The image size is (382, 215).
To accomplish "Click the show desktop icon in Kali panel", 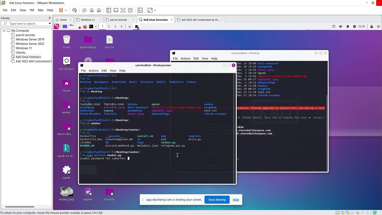I will (x=65, y=27).
